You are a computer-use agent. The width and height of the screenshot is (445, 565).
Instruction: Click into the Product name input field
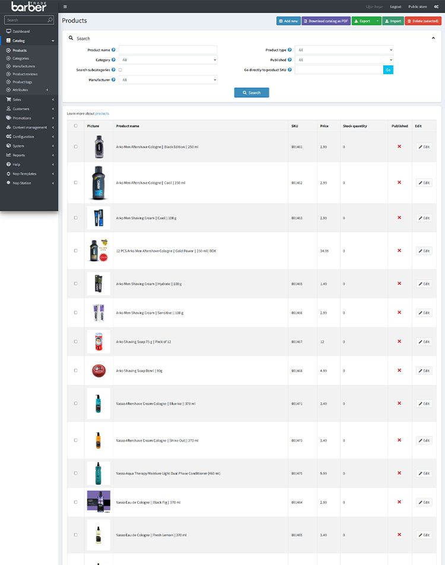point(168,50)
